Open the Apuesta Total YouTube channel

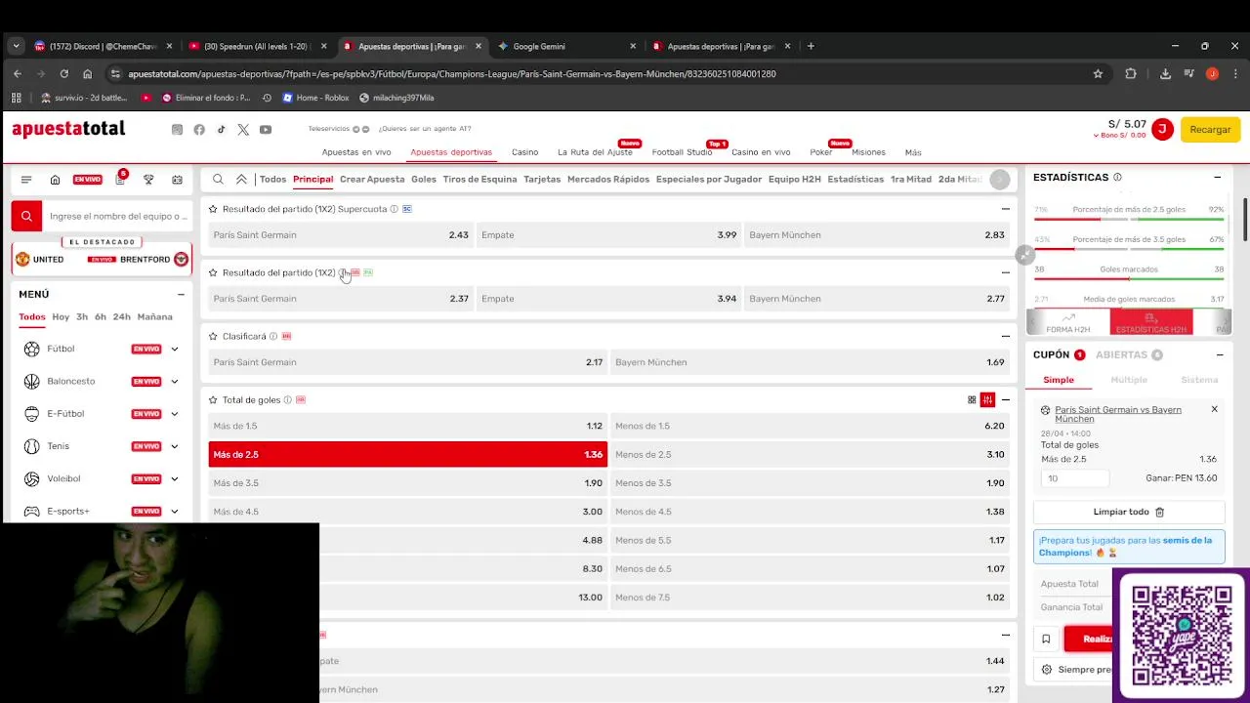click(266, 130)
